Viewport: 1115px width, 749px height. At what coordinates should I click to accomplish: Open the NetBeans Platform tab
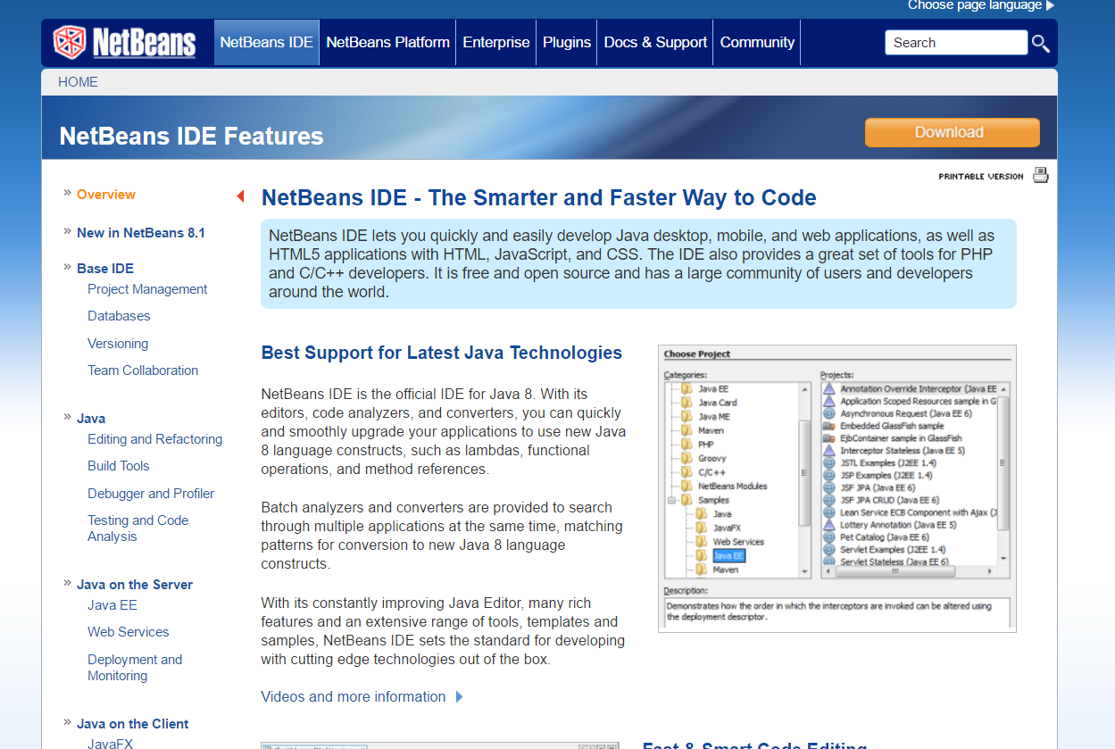tap(387, 42)
